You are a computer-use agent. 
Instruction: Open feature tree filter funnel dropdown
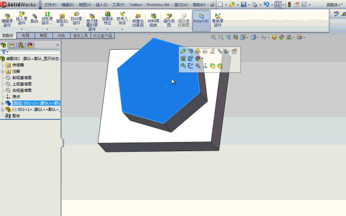(5, 52)
